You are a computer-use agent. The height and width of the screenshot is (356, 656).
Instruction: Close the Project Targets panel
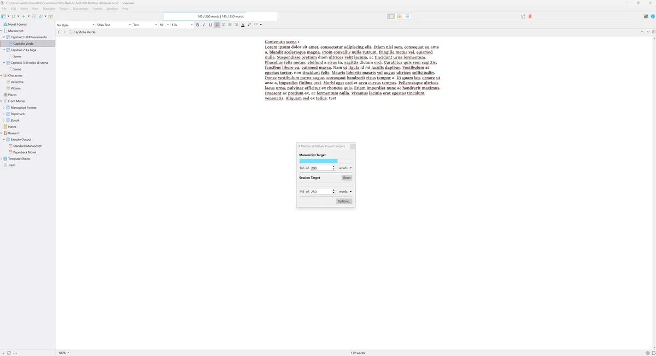(x=353, y=146)
